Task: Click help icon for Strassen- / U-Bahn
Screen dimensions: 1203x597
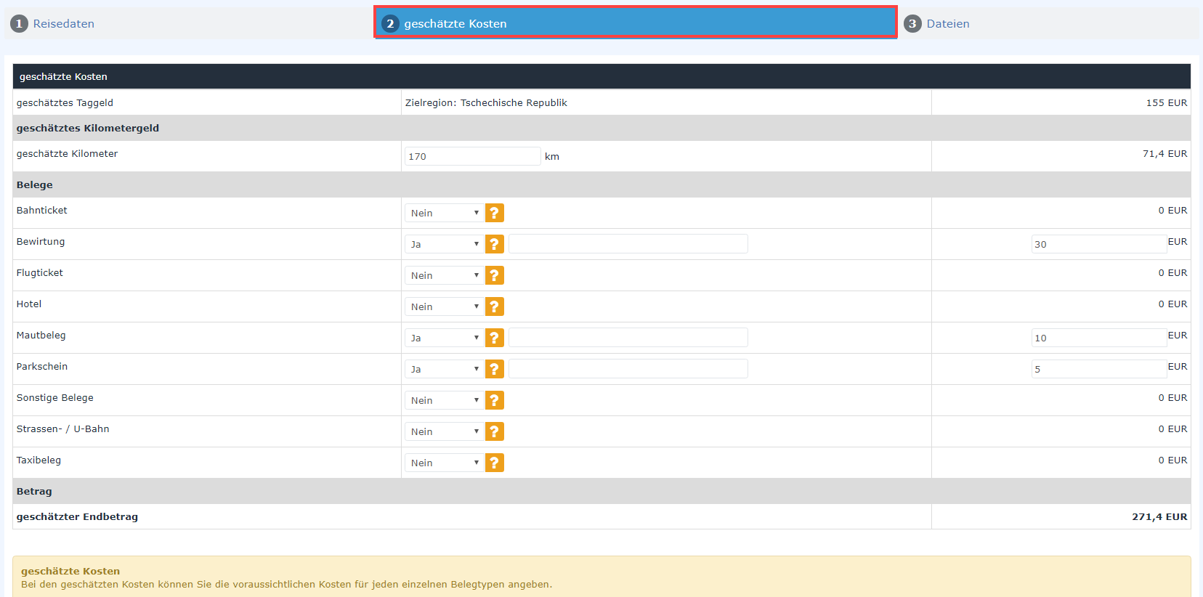Action: click(494, 431)
